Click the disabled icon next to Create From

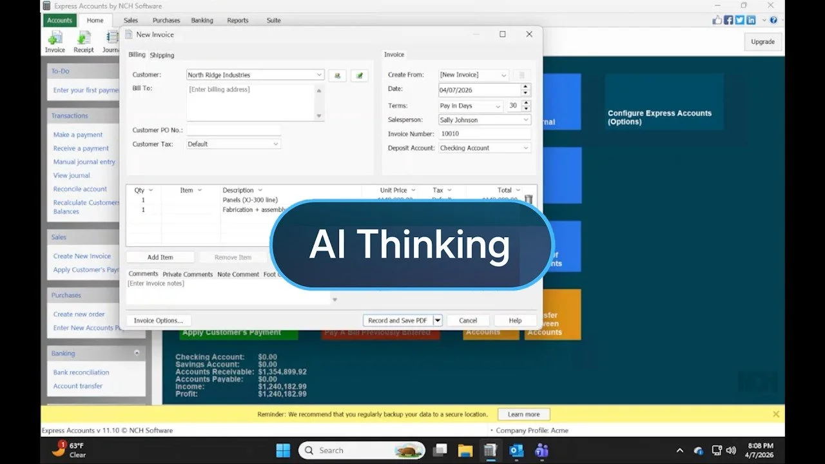521,75
